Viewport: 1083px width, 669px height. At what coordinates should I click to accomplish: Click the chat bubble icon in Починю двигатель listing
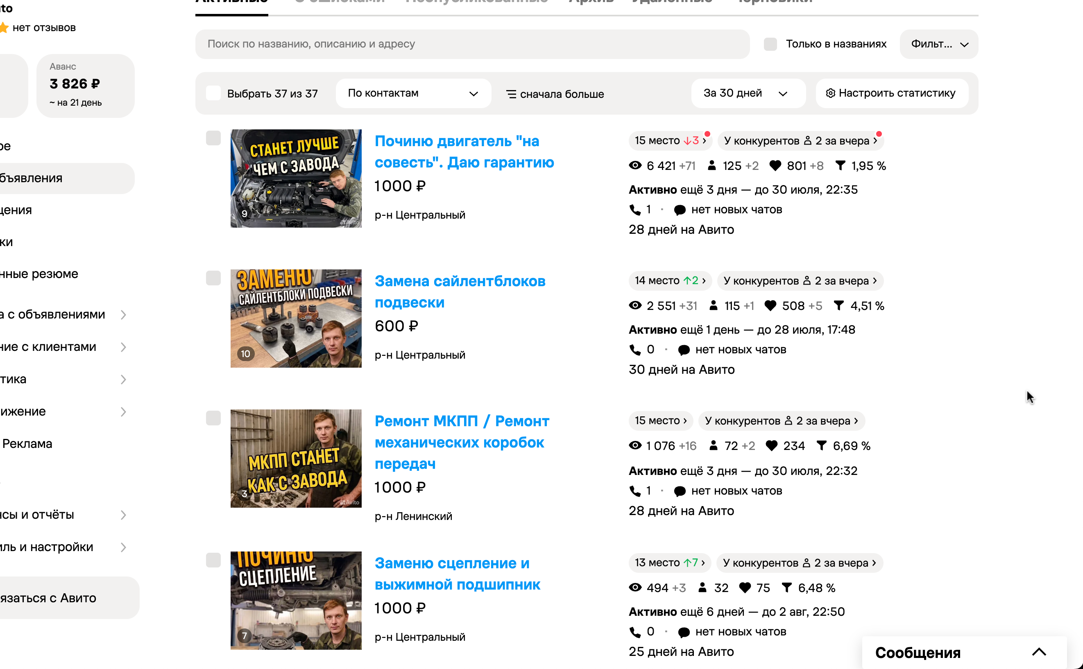680,210
